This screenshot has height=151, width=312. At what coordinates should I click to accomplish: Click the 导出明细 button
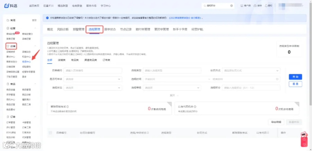pyautogui.click(x=276, y=122)
